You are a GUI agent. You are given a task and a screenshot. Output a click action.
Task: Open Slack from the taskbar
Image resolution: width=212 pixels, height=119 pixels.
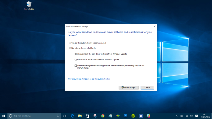pos(148,116)
